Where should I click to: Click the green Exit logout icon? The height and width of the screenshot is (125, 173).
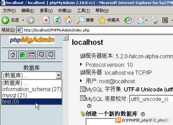[22, 55]
